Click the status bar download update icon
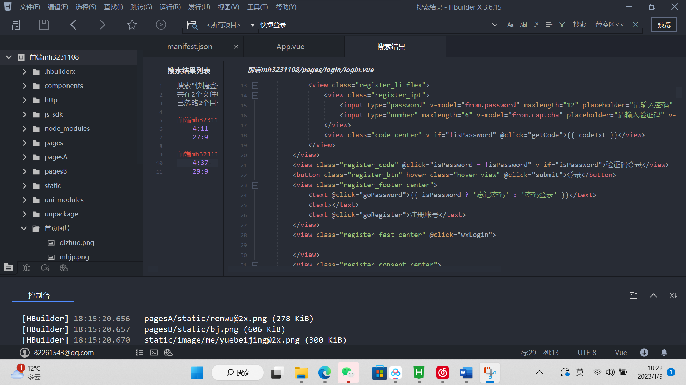The height and width of the screenshot is (385, 686). 644,353
